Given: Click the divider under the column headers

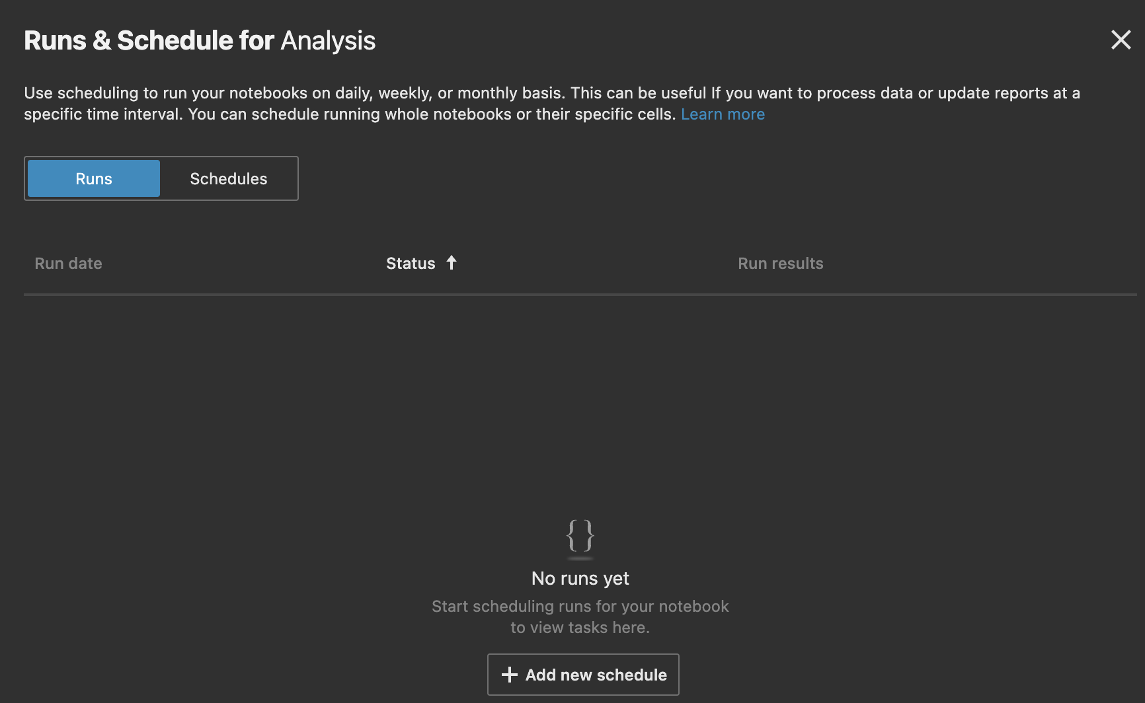Looking at the screenshot, I should click(x=572, y=292).
